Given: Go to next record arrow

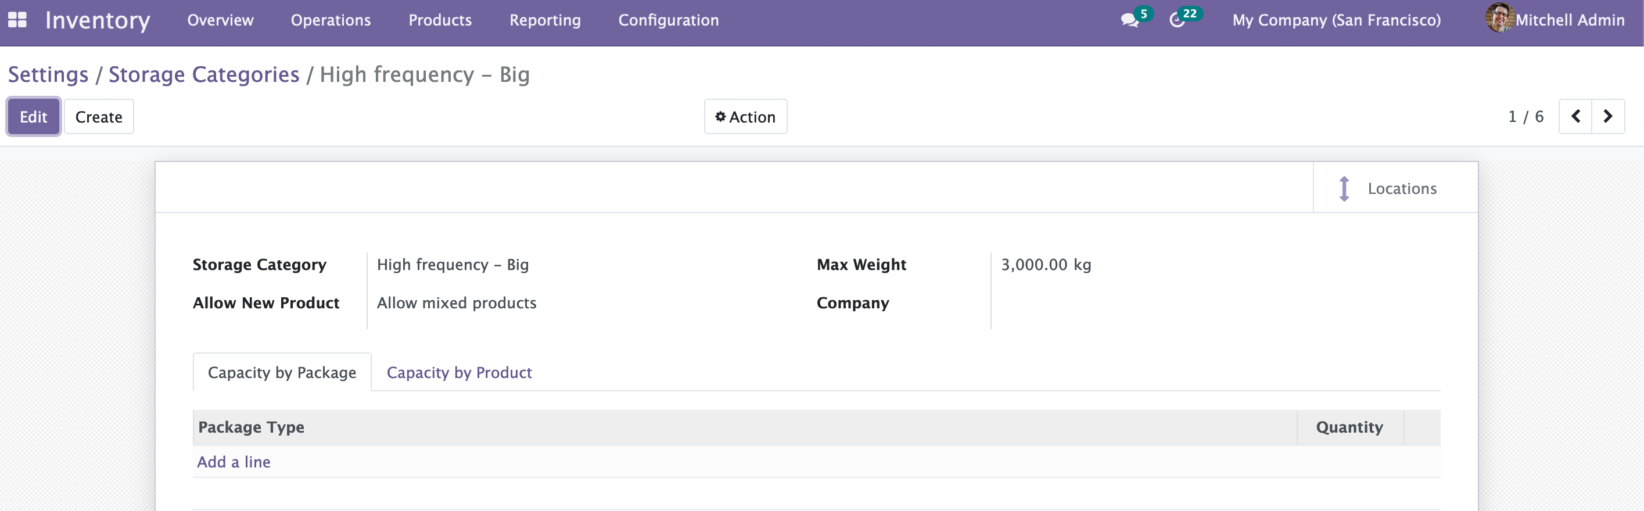Looking at the screenshot, I should pos(1607,117).
